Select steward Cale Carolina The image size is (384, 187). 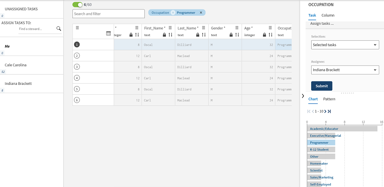coord(16,65)
